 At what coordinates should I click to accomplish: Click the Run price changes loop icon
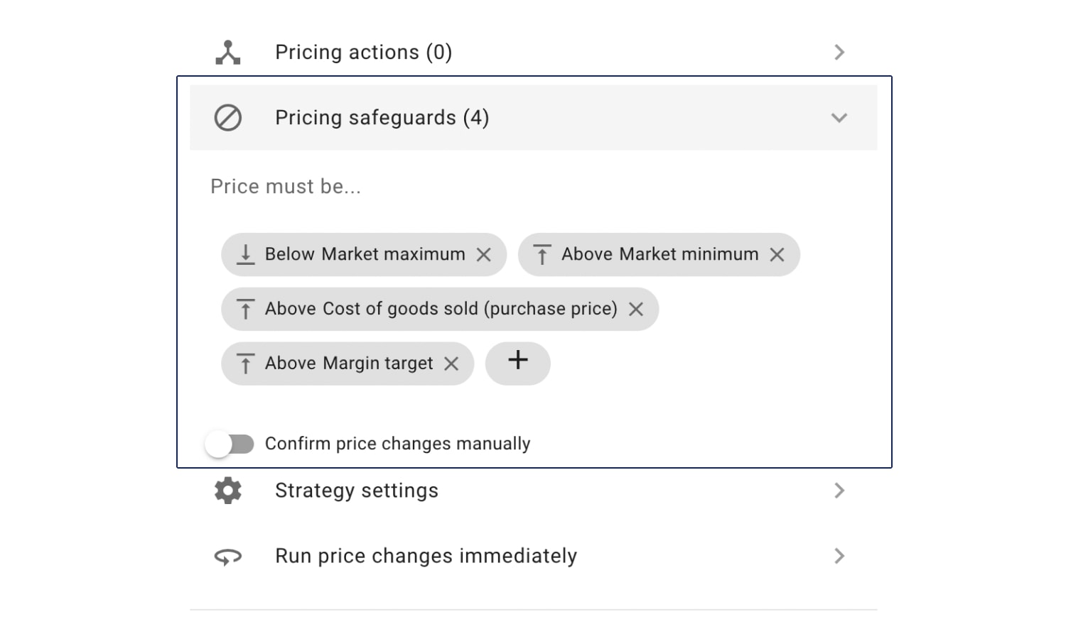pyautogui.click(x=228, y=557)
